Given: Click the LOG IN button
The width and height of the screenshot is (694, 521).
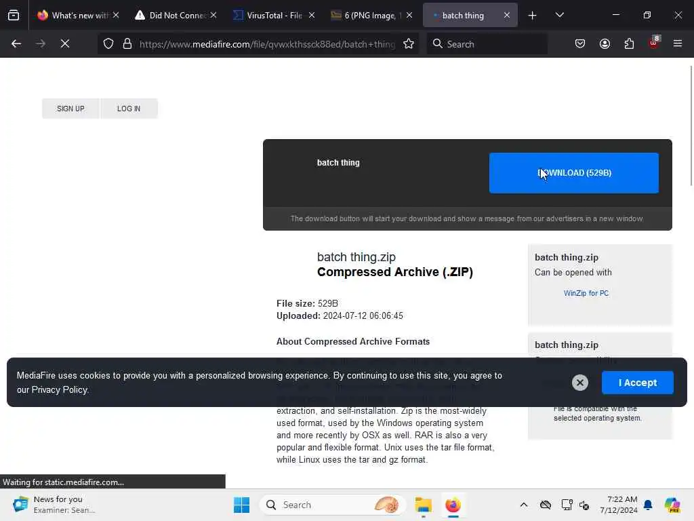Looking at the screenshot, I should coord(129,109).
